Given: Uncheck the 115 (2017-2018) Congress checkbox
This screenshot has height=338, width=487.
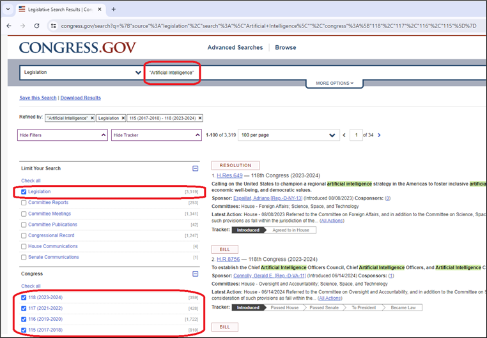Looking at the screenshot, I should [24, 330].
